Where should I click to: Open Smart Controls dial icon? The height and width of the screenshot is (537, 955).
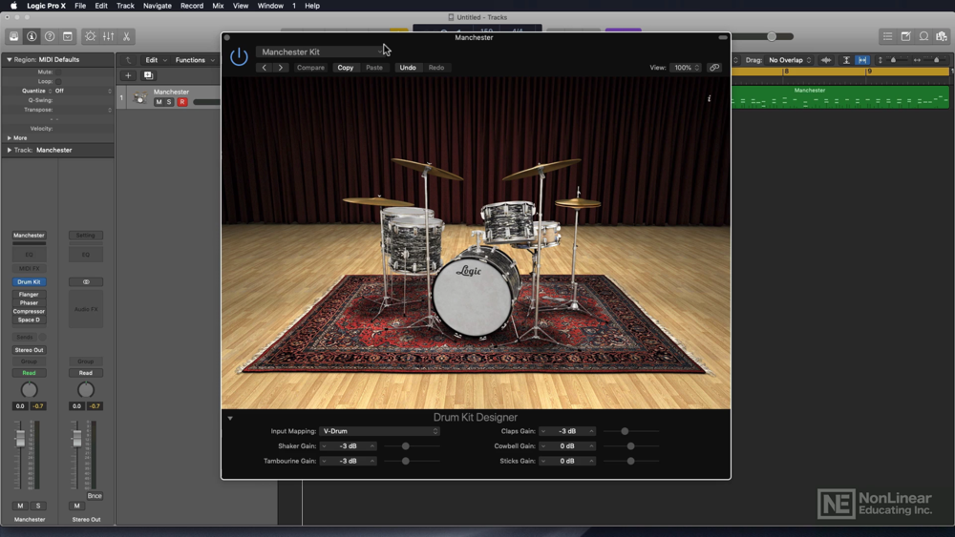click(x=90, y=36)
